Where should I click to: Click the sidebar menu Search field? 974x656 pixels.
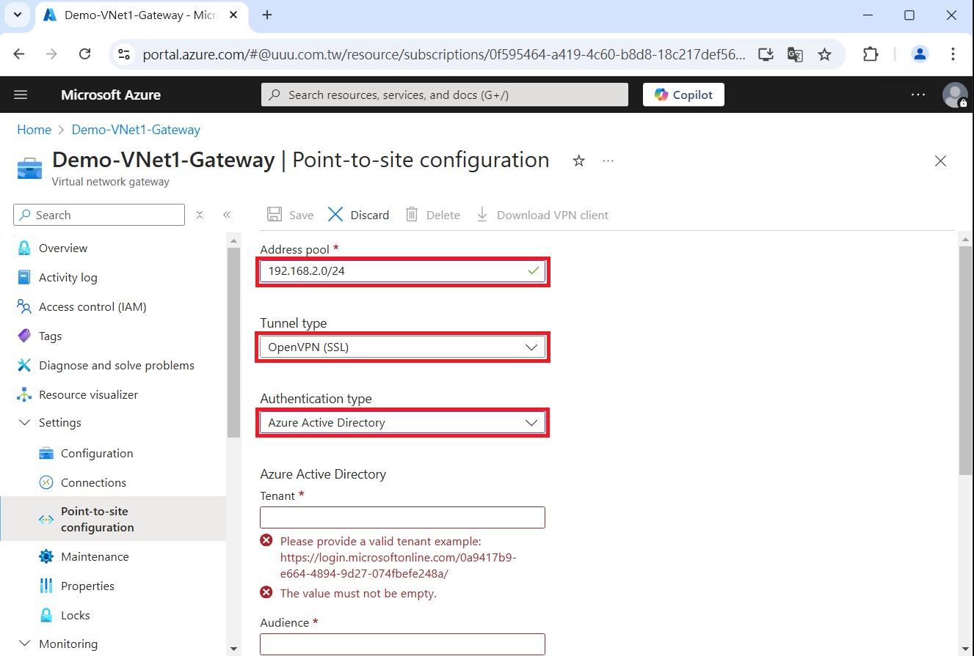click(99, 215)
